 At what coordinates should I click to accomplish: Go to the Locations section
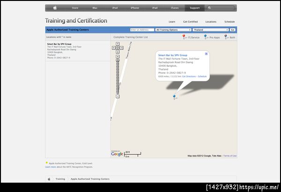(x=211, y=21)
